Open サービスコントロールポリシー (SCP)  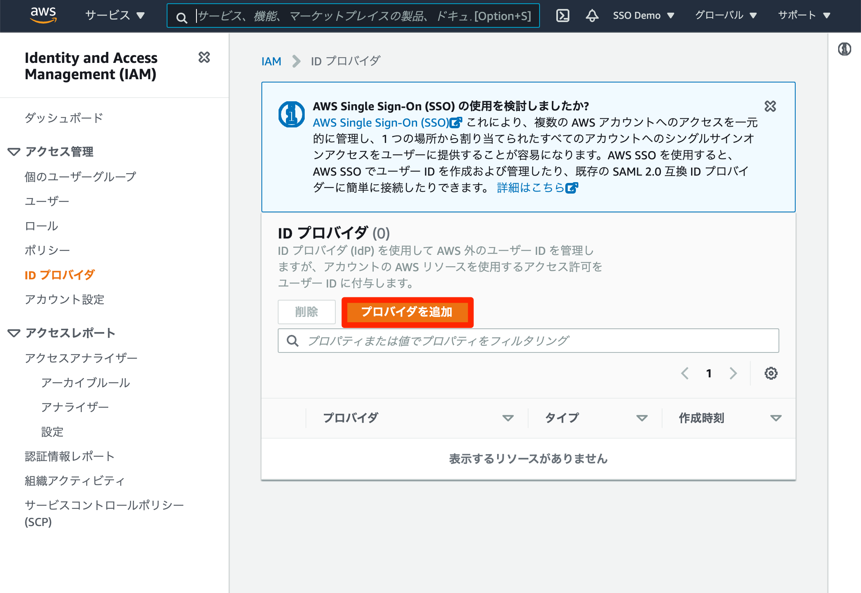pyautogui.click(x=104, y=513)
